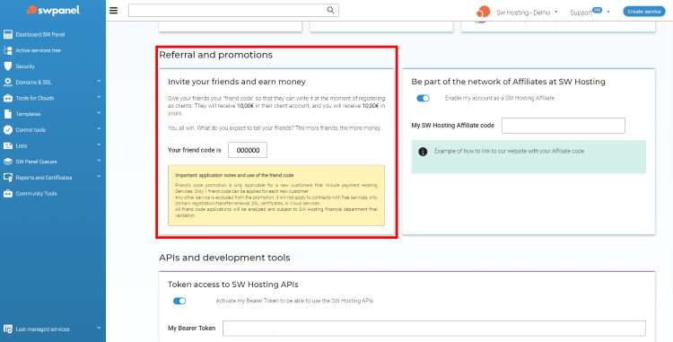Click Invite your friends and earn money title

(237, 82)
